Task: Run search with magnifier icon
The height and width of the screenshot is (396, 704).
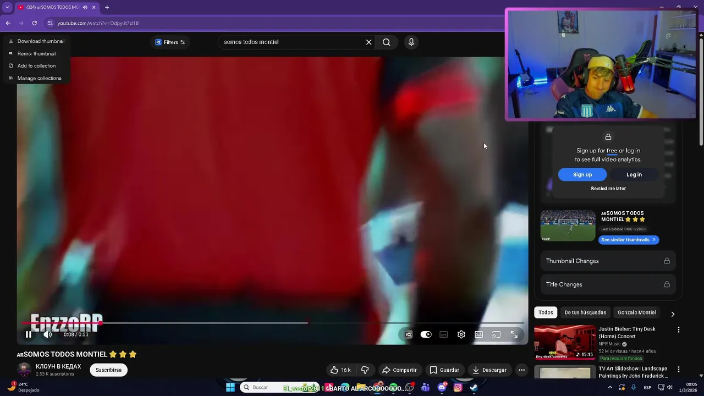Action: click(386, 42)
